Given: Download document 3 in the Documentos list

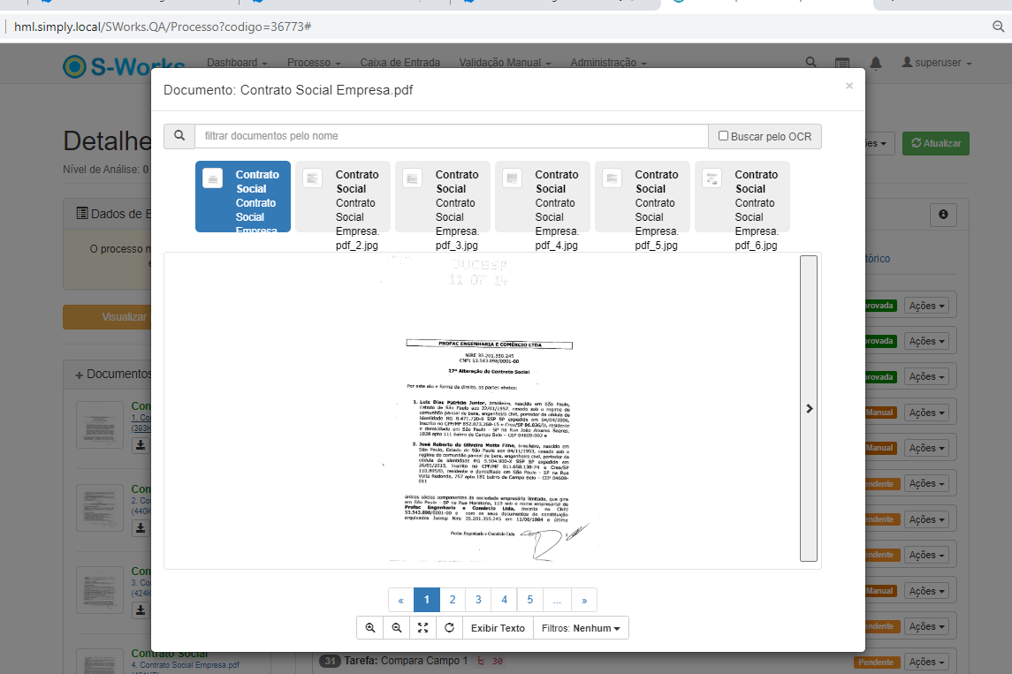Looking at the screenshot, I should [x=141, y=610].
